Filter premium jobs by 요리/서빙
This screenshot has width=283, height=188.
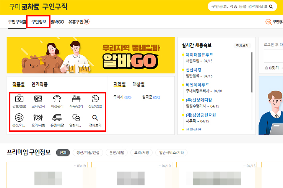click(141, 153)
